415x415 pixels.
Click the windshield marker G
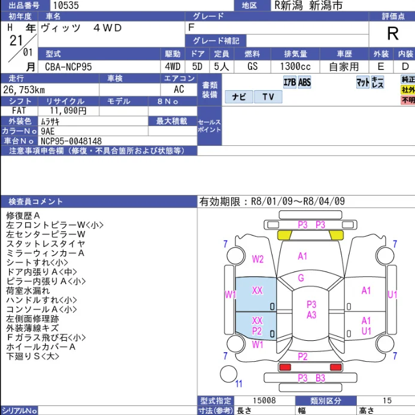(x=301, y=278)
